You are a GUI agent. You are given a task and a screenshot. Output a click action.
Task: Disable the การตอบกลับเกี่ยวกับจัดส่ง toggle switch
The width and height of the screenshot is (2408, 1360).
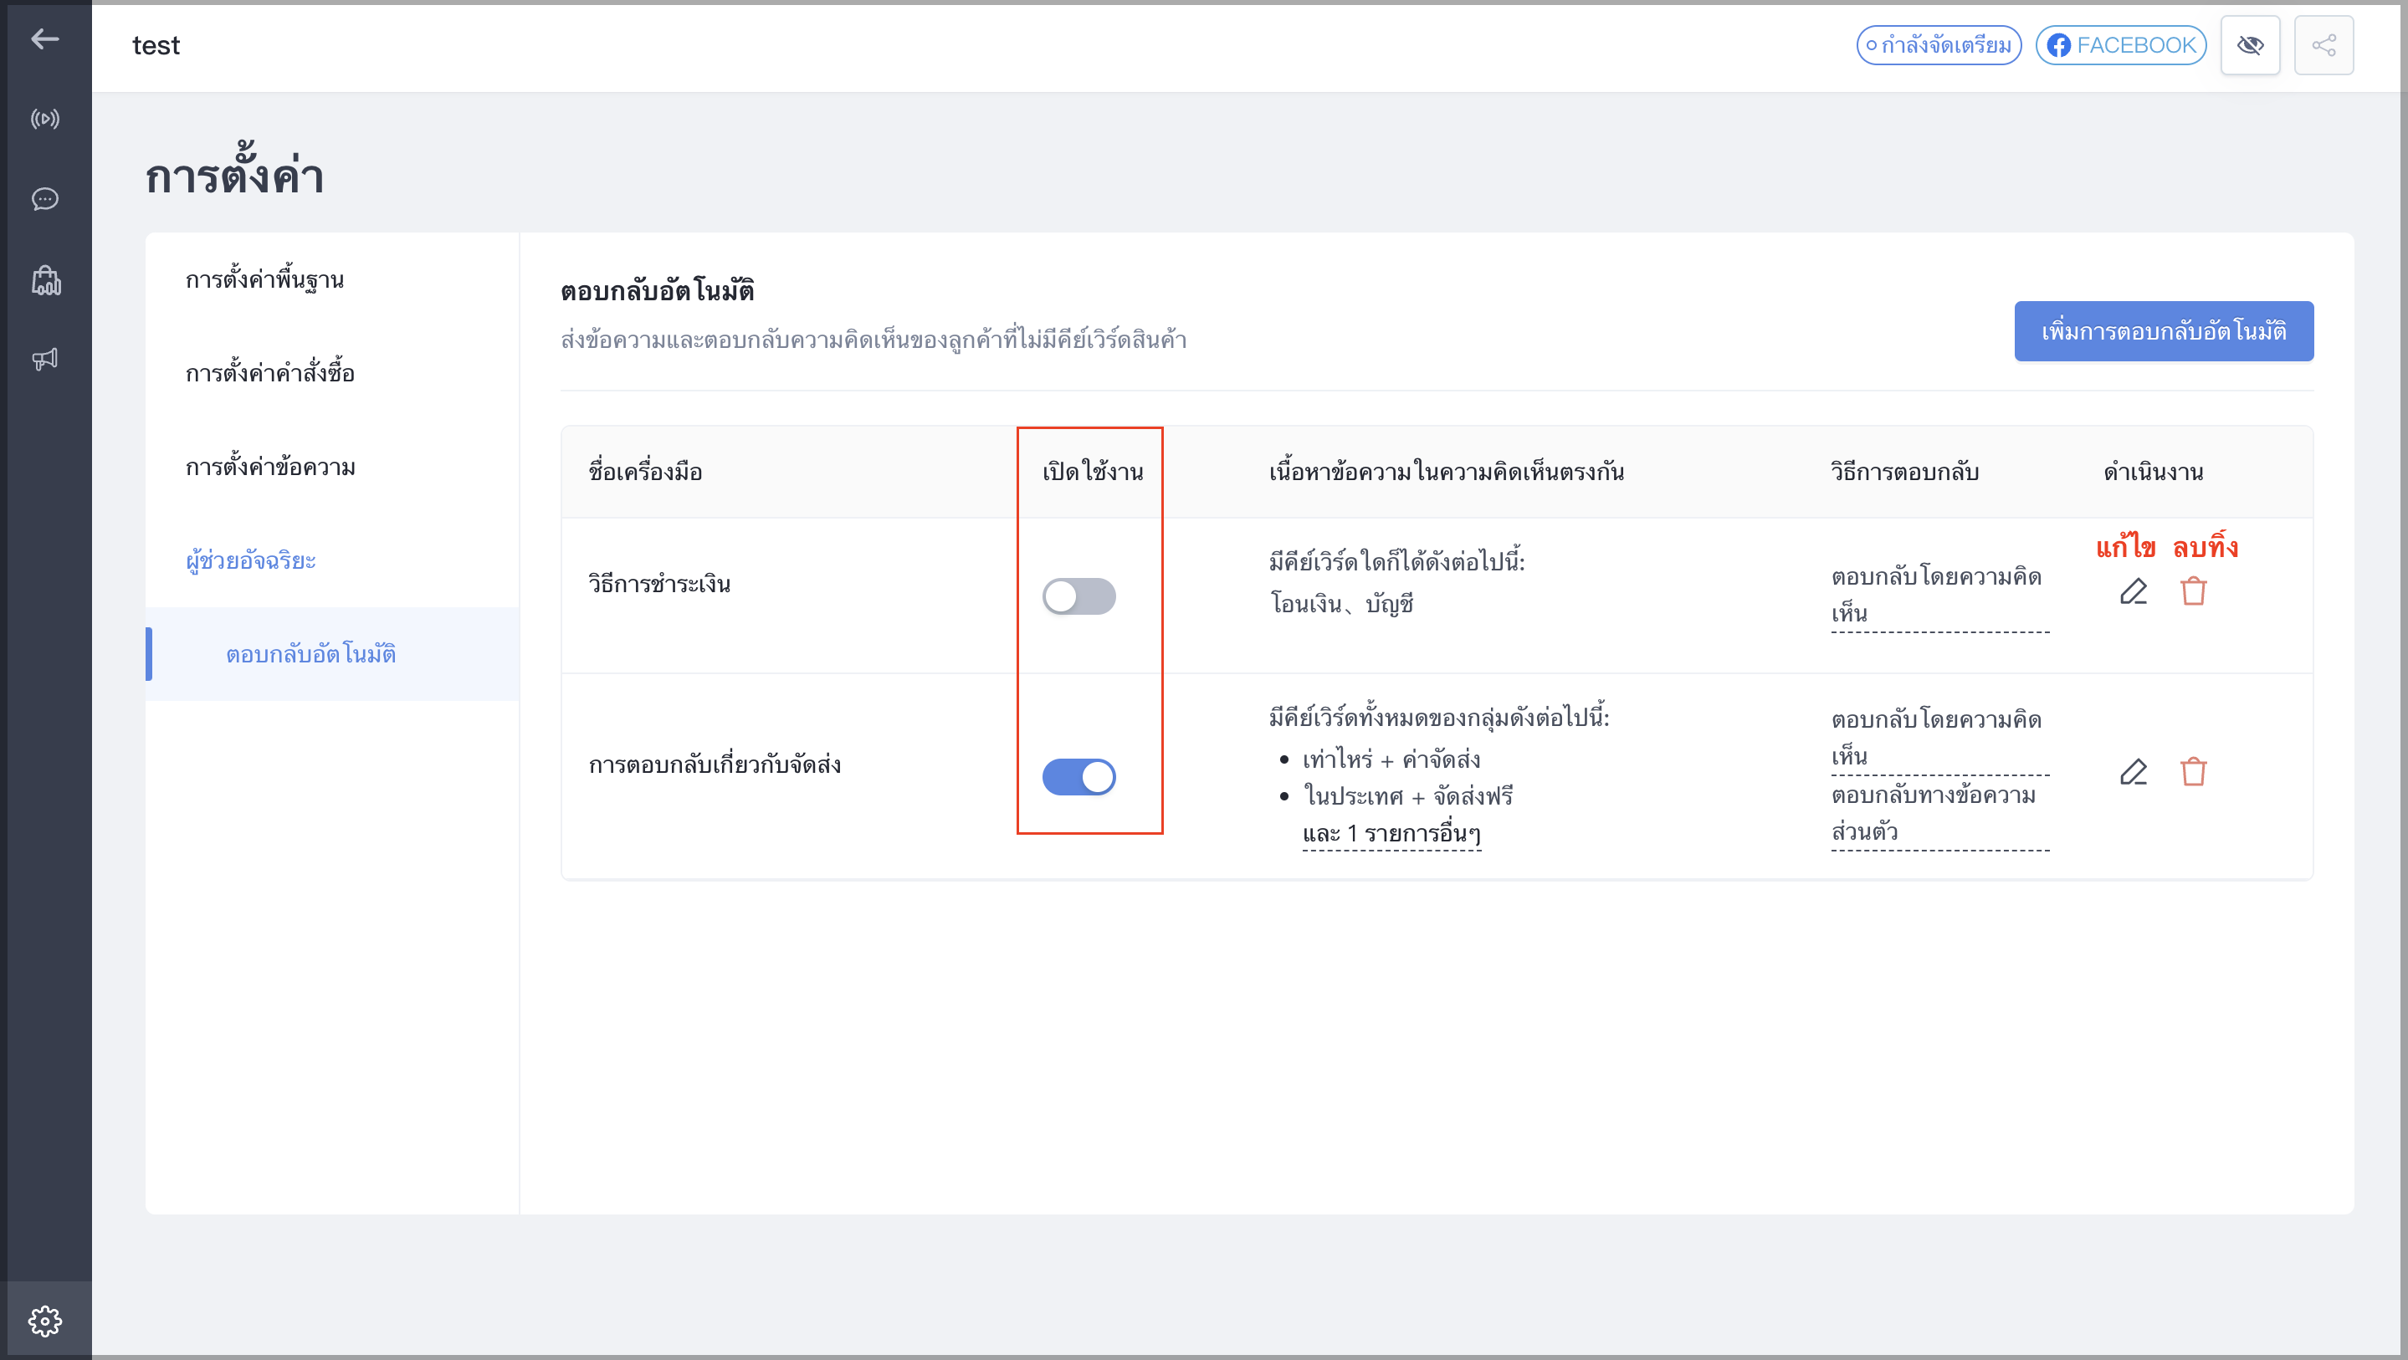(x=1078, y=777)
